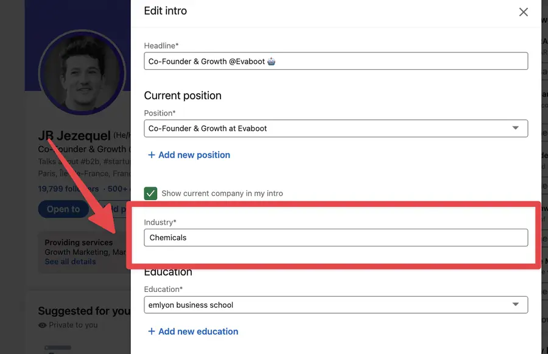Edit the Headline text field
The image size is (548, 354).
pyautogui.click(x=335, y=61)
